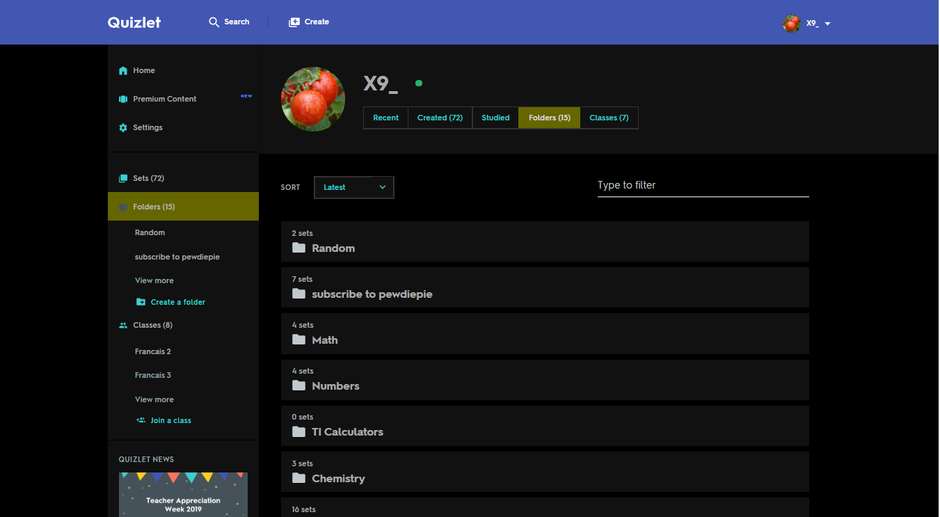Click View more under Classes

point(154,399)
